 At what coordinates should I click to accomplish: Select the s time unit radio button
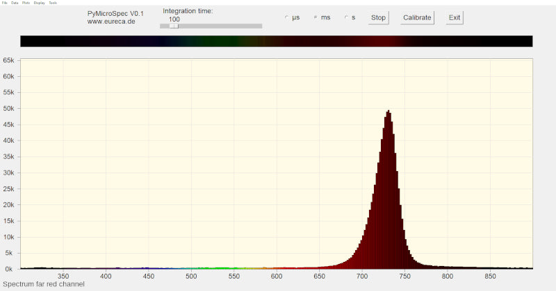tap(346, 17)
